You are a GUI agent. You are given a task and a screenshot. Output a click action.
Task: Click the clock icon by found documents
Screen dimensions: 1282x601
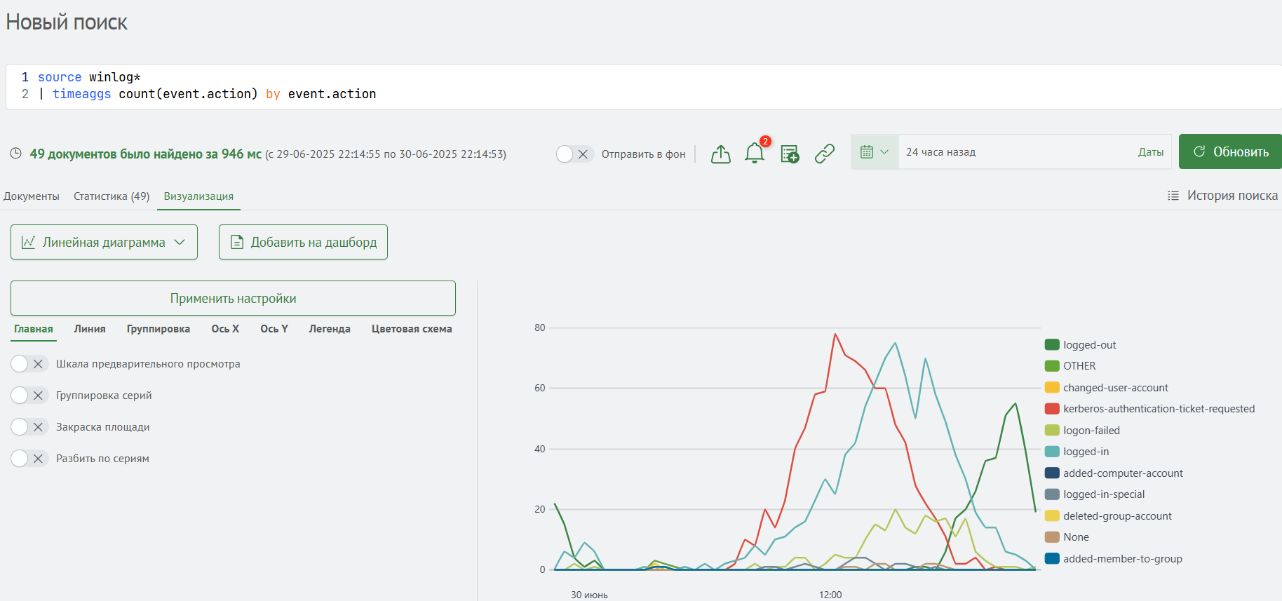pos(15,154)
